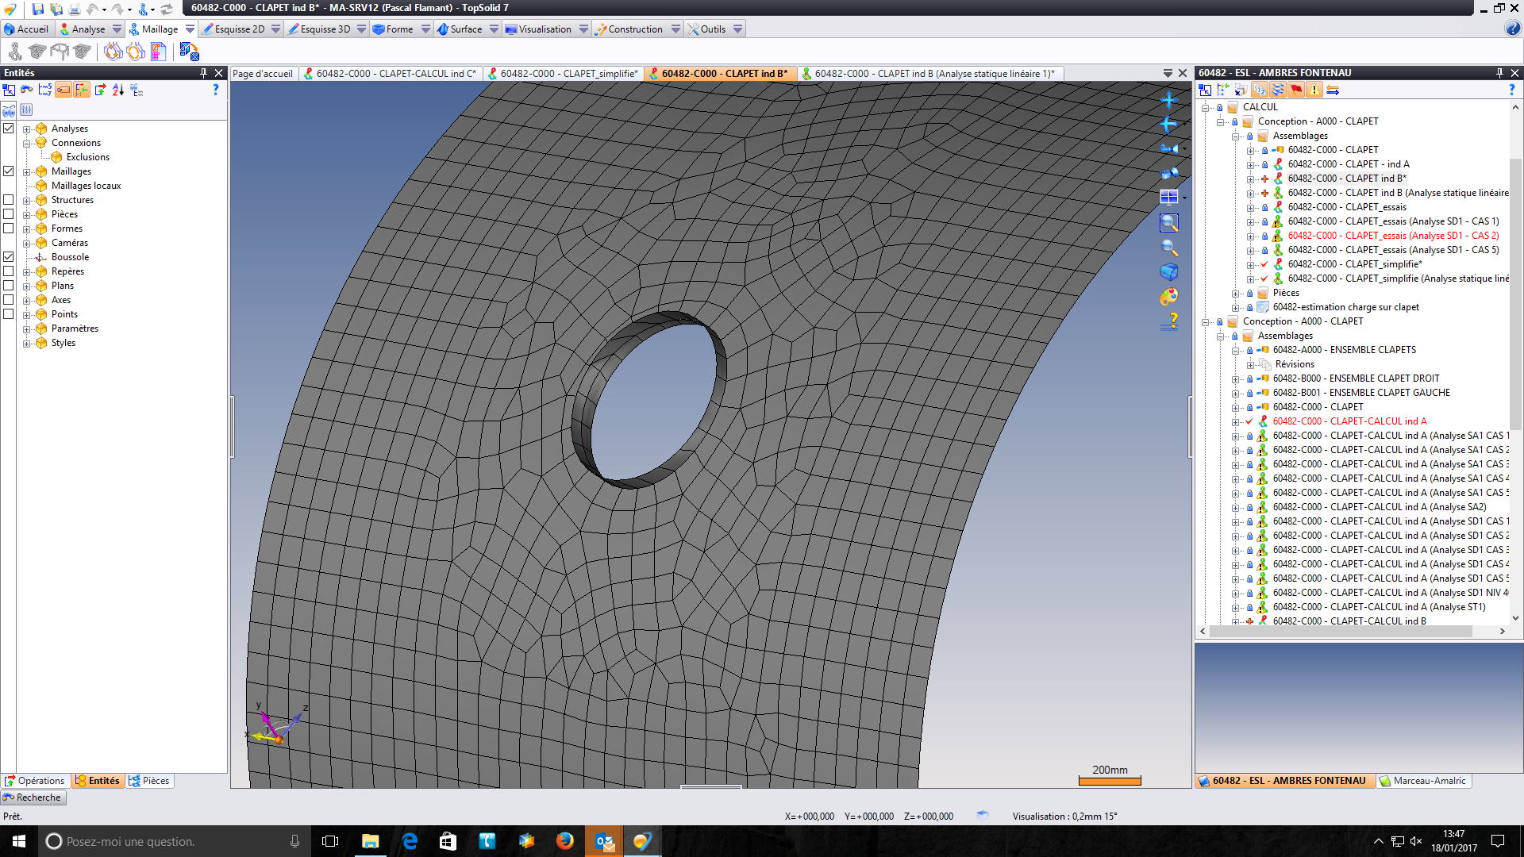Click the layers filter icon in project panel

tap(1277, 90)
